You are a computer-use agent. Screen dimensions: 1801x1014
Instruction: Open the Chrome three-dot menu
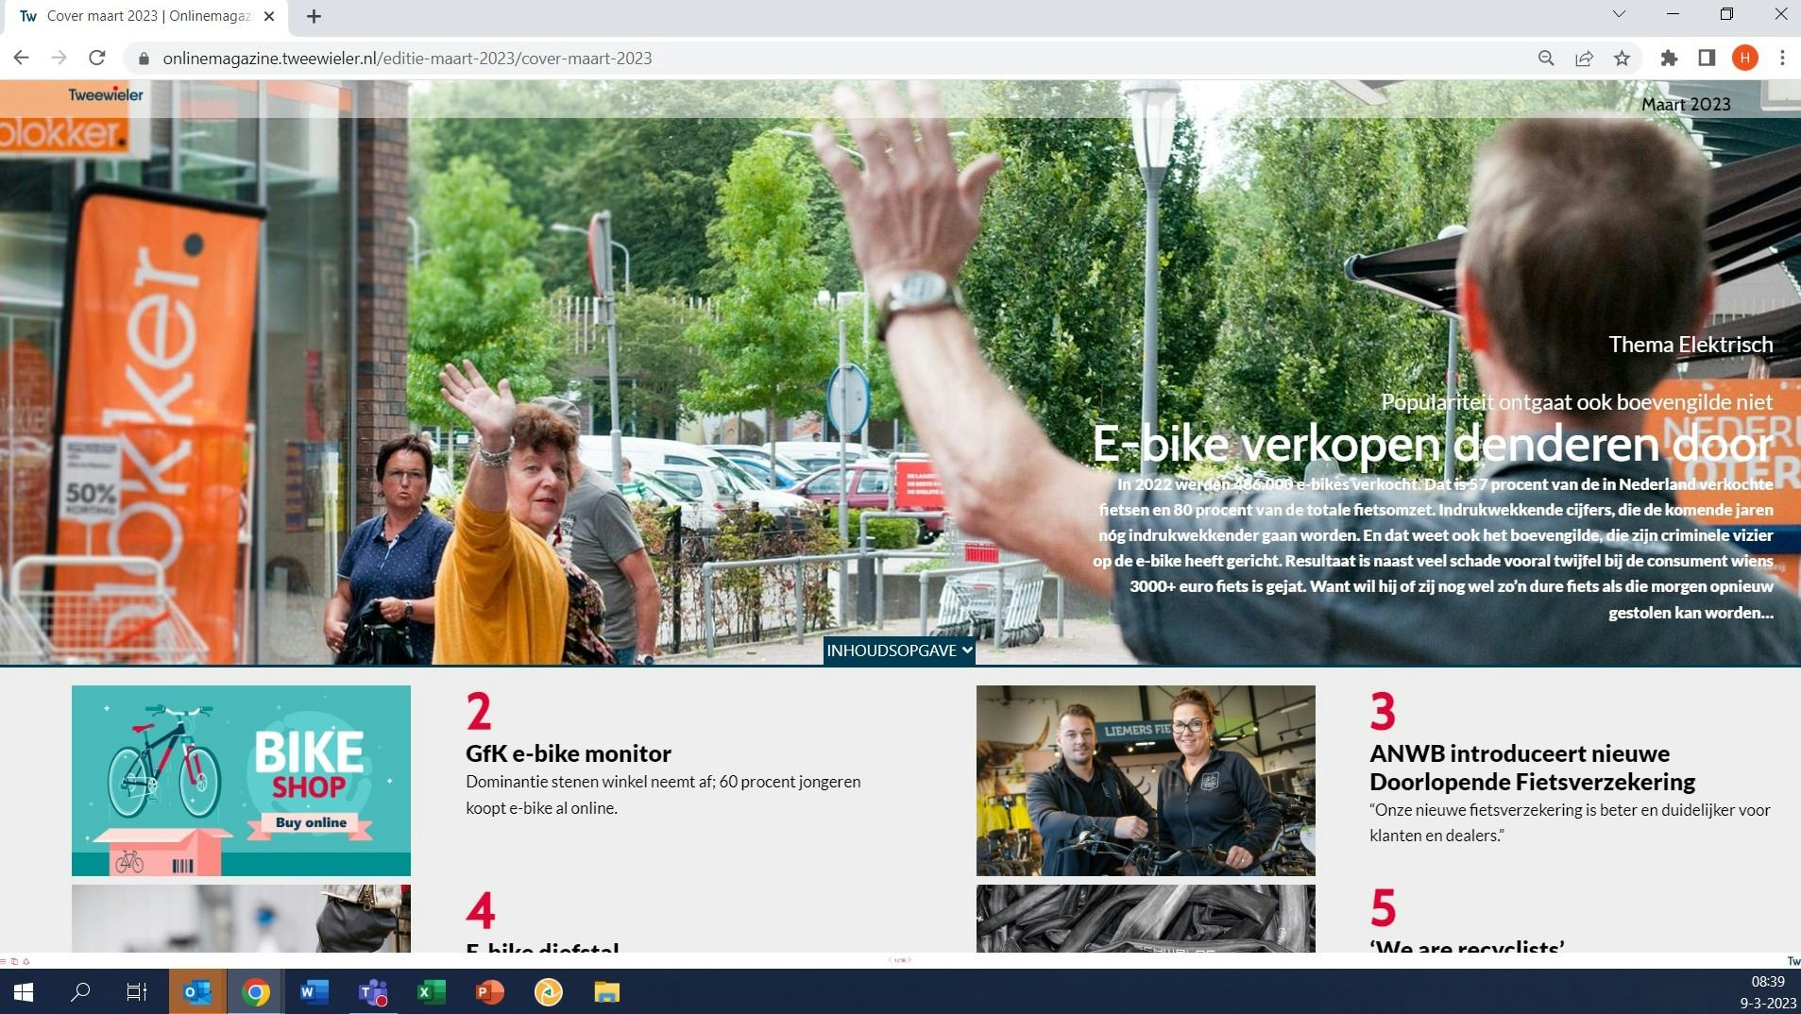(1782, 59)
